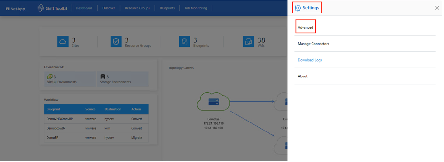444x162 pixels.
Task: Open the Job Monitoring tab
Action: (x=196, y=8)
